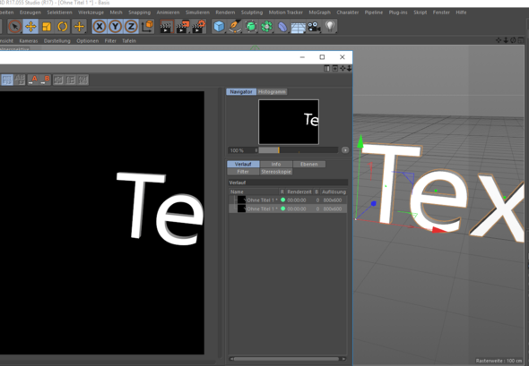This screenshot has height=366, width=529.
Task: Switch to the Histogramm tab
Action: (x=272, y=91)
